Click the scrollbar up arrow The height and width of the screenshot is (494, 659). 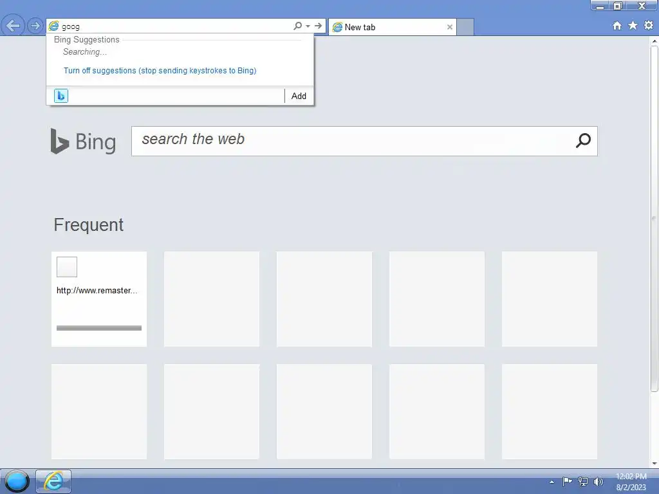pyautogui.click(x=654, y=41)
